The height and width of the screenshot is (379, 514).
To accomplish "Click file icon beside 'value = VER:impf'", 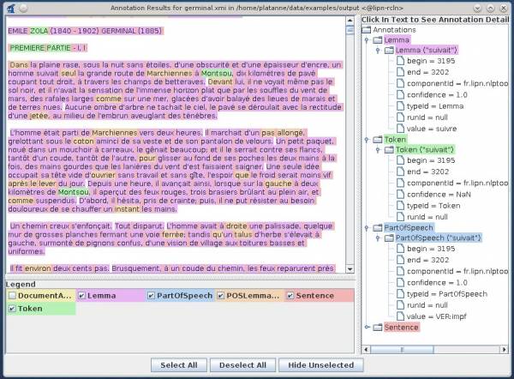I will point(400,315).
